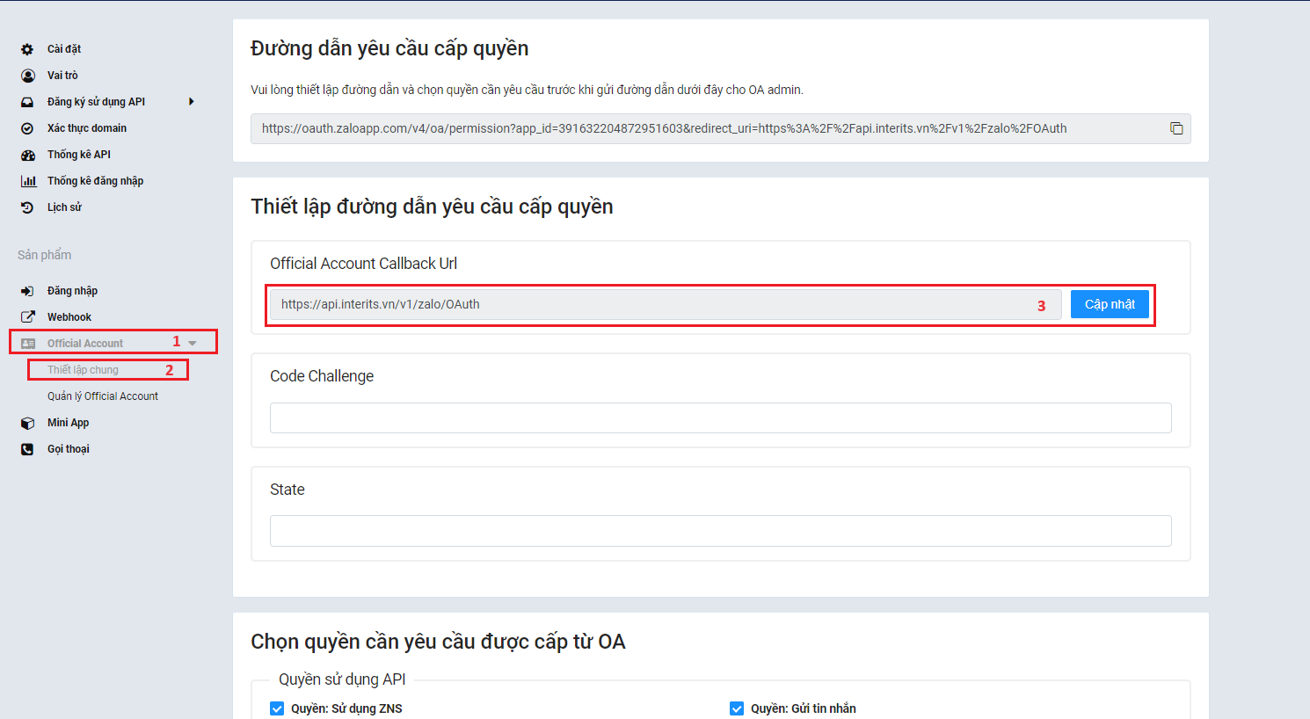Open Thiết lập chung submenu item
Viewport: 1310px width, 719px height.
click(83, 370)
